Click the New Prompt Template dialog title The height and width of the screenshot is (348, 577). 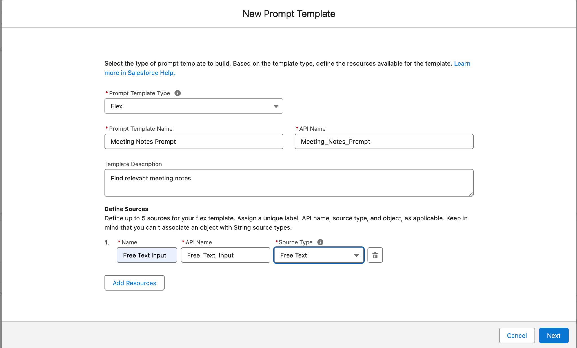point(289,14)
